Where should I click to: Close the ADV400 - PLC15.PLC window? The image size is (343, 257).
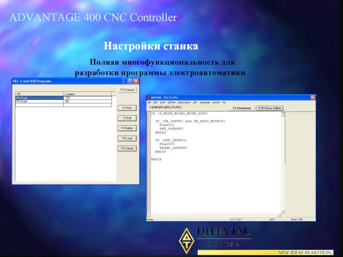pyautogui.click(x=313, y=98)
